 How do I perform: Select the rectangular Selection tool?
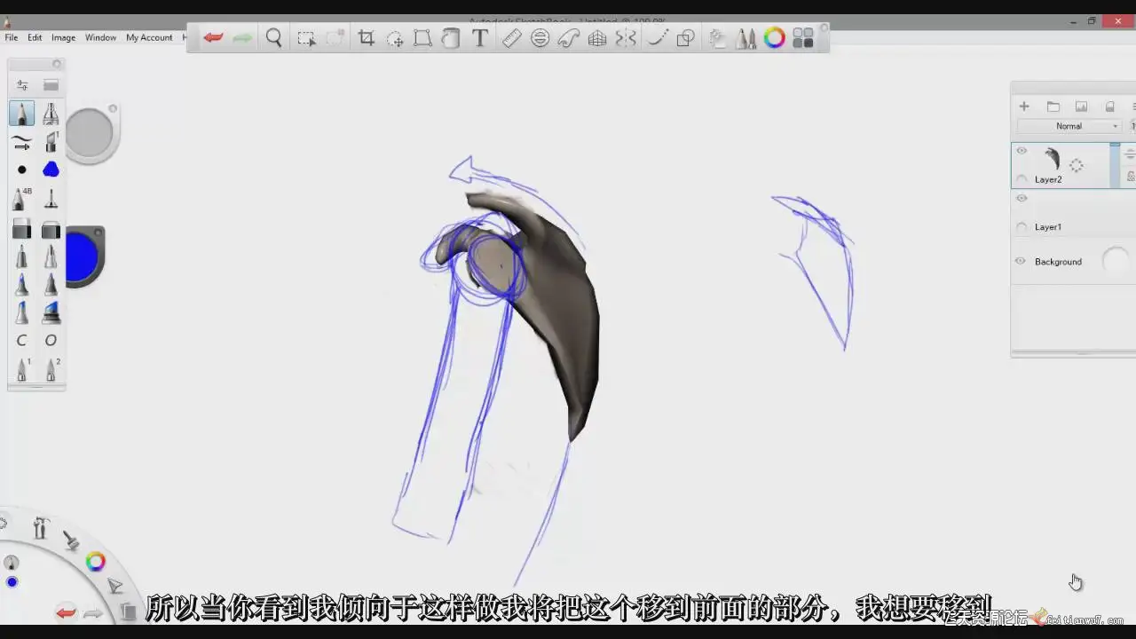[x=306, y=38]
